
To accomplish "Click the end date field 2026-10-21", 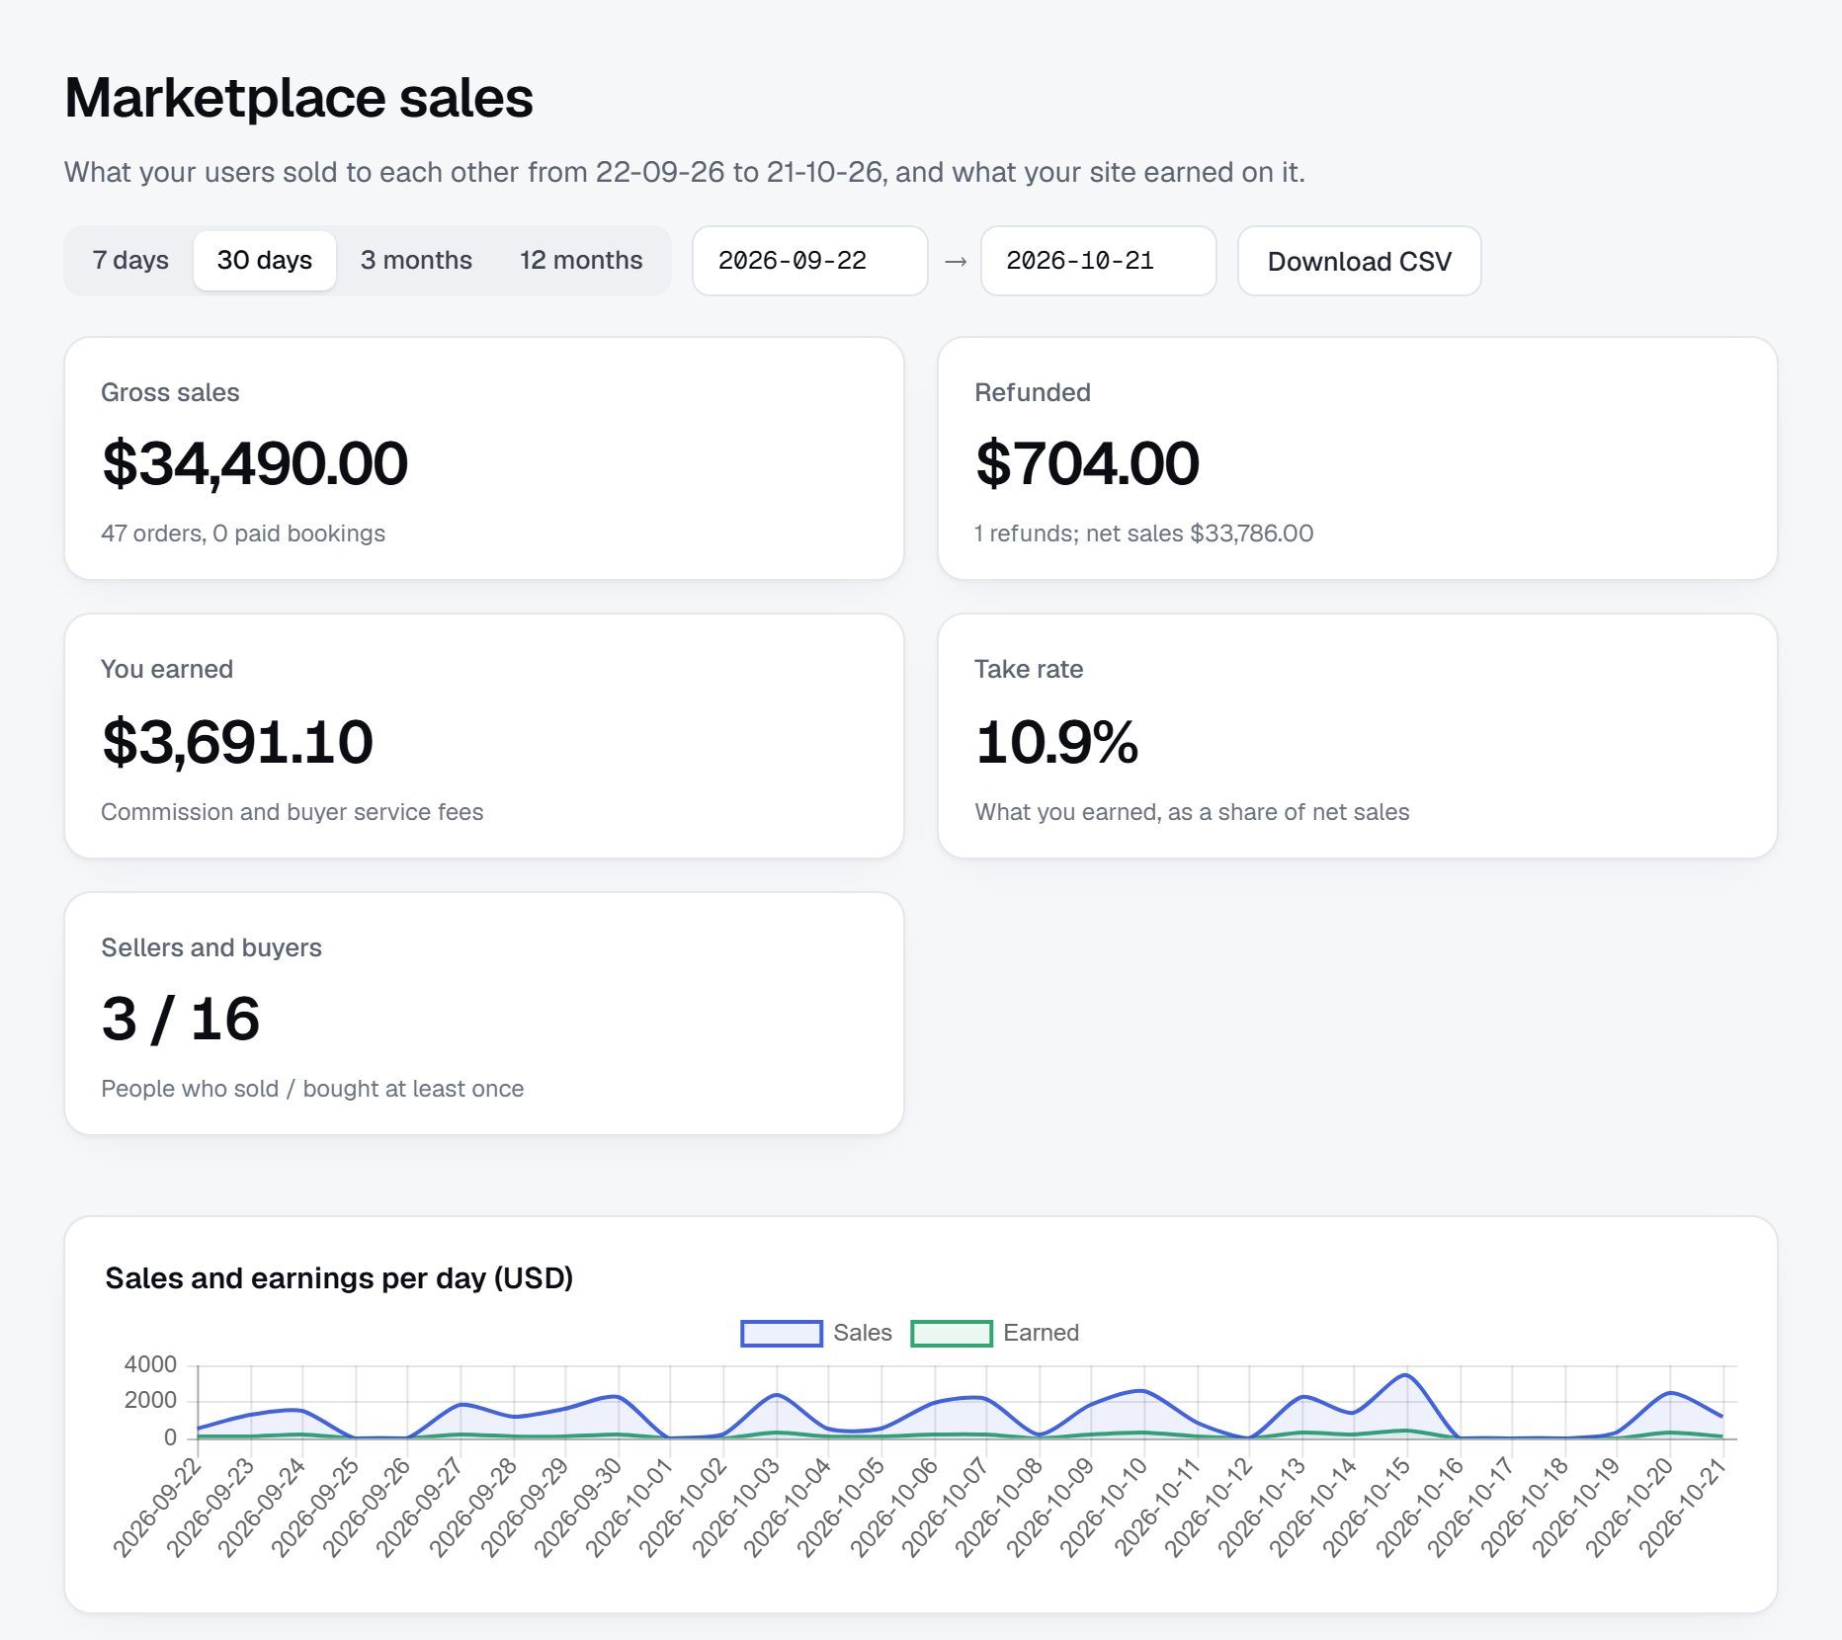I will point(1098,261).
